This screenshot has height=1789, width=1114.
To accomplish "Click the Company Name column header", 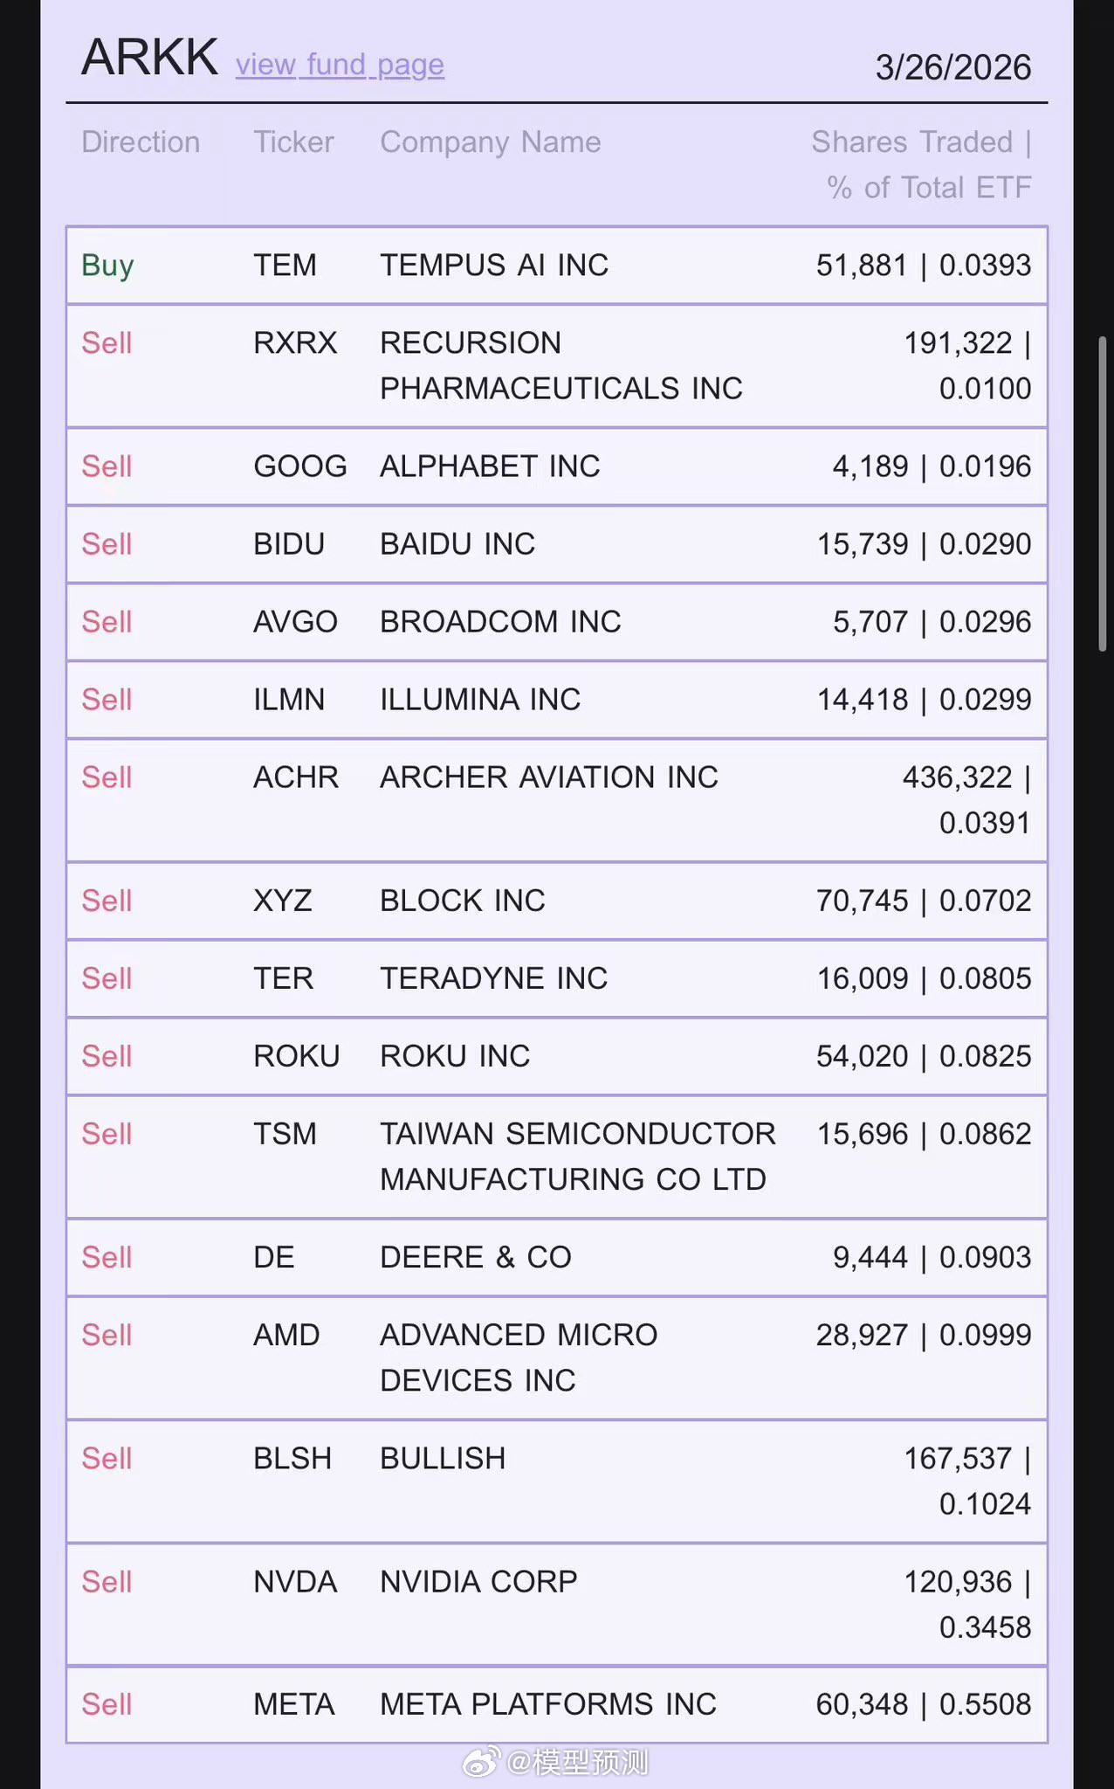I will [x=490, y=142].
